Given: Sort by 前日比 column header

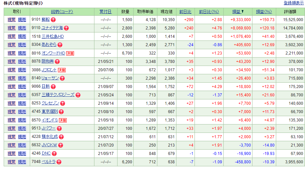Looking at the screenshot, I should 185,12.
